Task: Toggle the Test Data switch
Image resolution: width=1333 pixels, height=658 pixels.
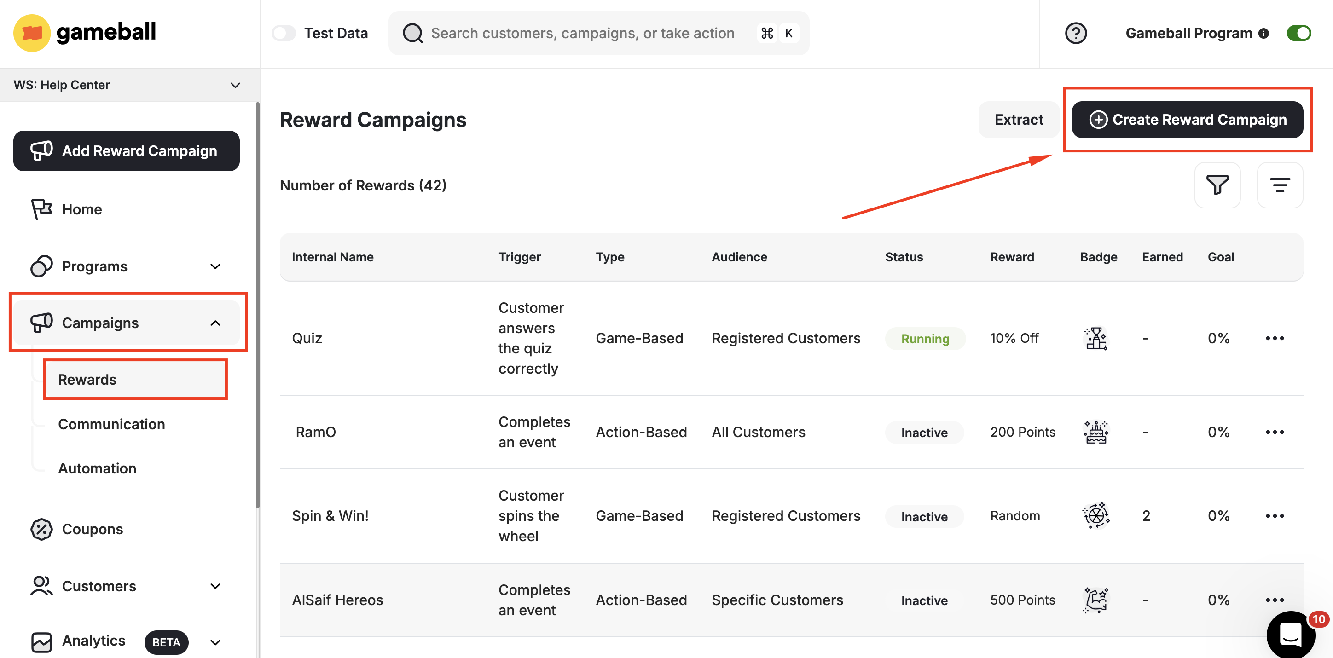Action: [284, 33]
